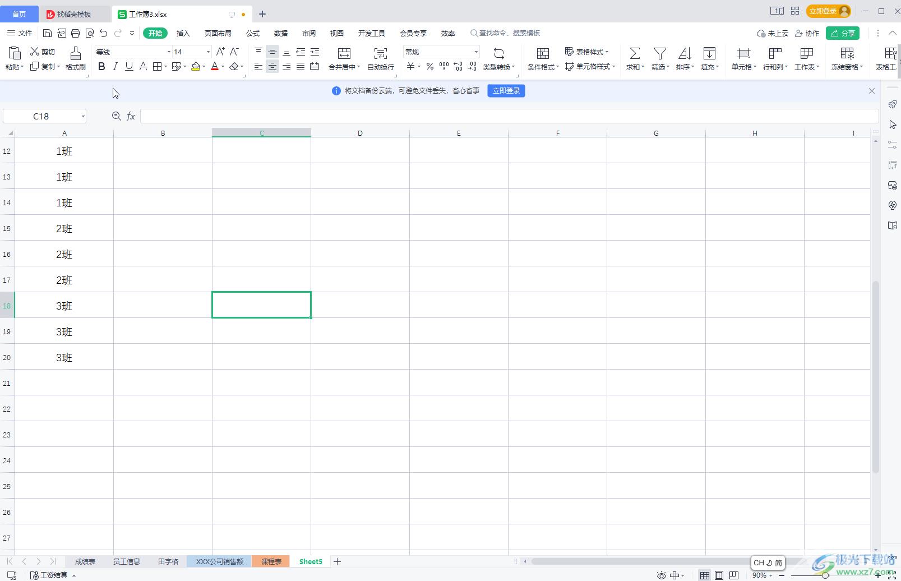Click the Save icon in quick toolbar
This screenshot has width=901, height=581.
point(48,33)
